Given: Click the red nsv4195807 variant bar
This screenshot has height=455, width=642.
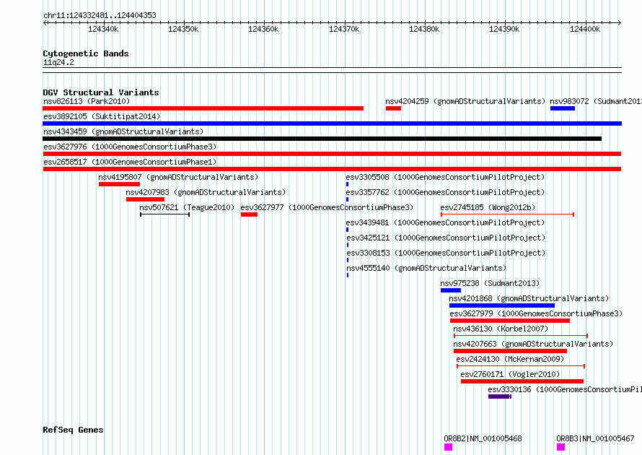Looking at the screenshot, I should [x=119, y=184].
